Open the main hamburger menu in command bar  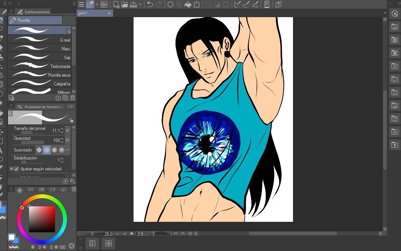(x=81, y=4)
